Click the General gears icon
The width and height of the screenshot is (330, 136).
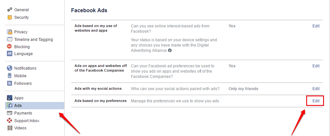[x=10, y=10]
